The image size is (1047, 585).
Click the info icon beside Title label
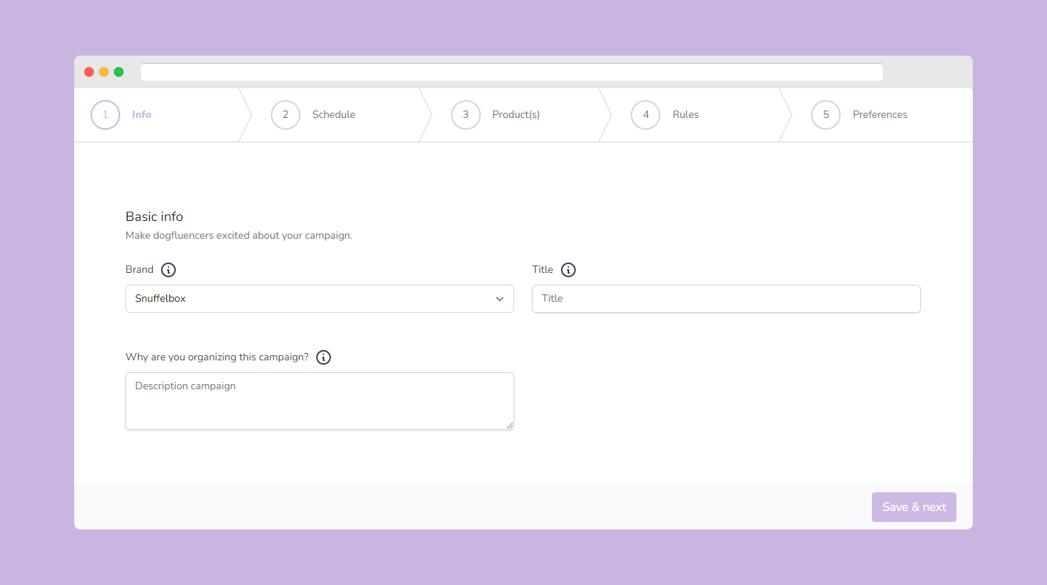click(568, 270)
